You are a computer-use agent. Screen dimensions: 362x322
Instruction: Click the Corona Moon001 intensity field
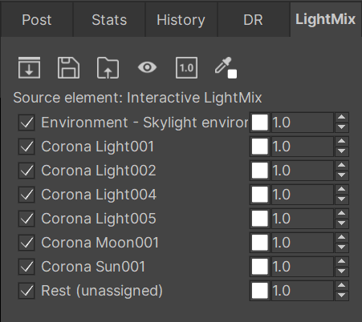click(303, 243)
